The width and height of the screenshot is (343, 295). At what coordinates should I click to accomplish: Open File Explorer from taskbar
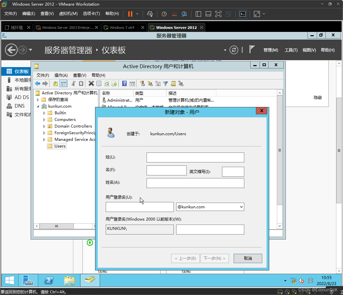coord(69,280)
